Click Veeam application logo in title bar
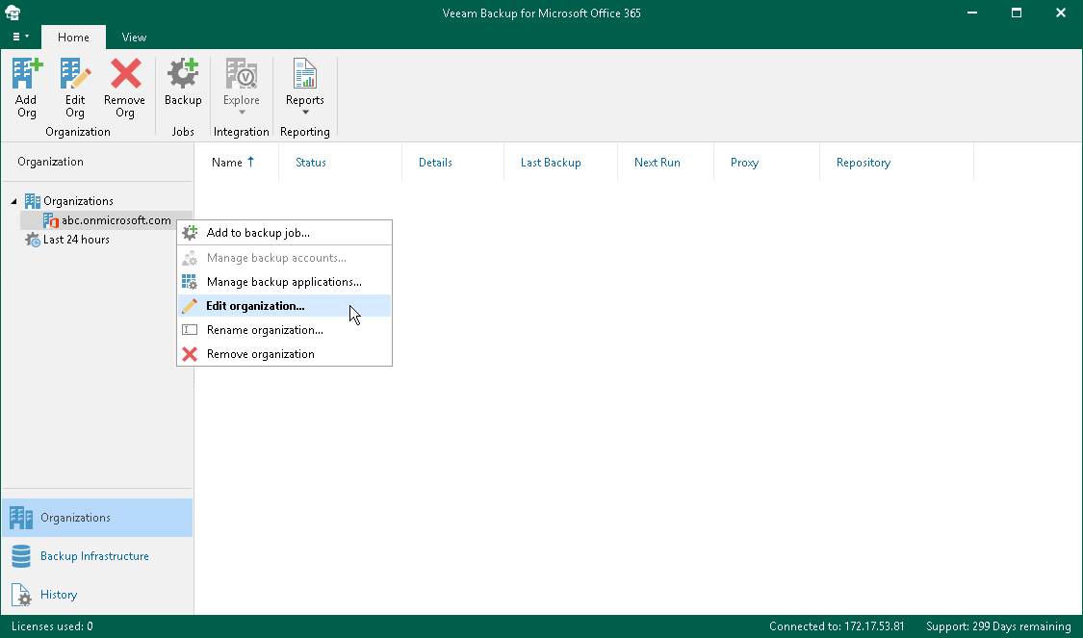1083x638 pixels. (13, 13)
